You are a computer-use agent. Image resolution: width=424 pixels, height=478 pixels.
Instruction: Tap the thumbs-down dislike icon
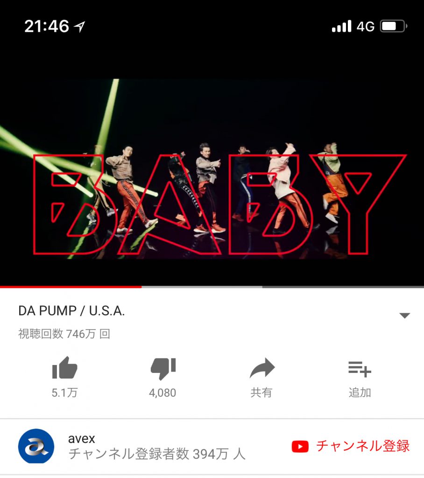tap(163, 369)
